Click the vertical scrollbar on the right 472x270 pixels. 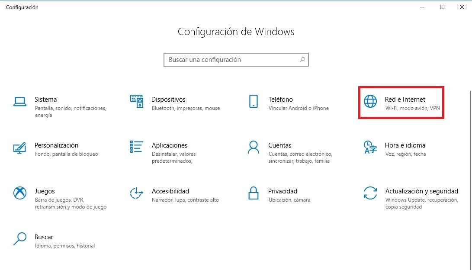tap(471, 180)
